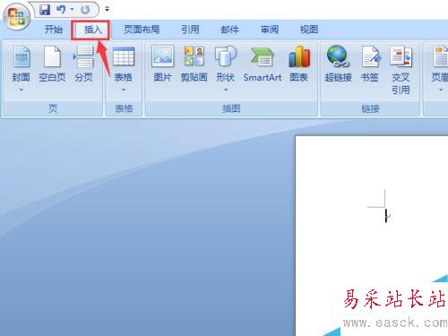Undo the last action

61,10
